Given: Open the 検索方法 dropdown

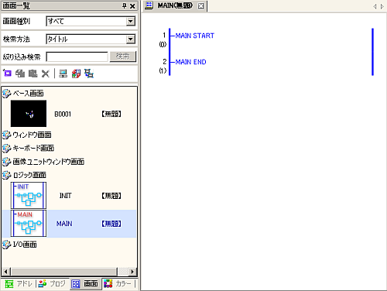Looking at the screenshot, I should coord(131,39).
